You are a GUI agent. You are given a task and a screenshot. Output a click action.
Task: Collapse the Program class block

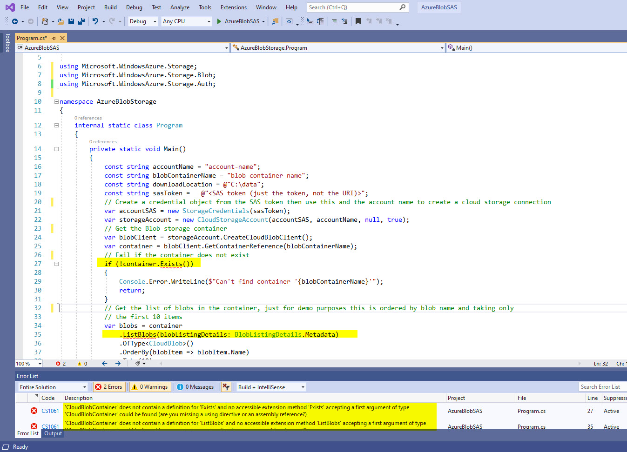(x=56, y=125)
